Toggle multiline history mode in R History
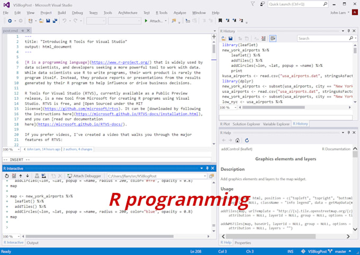Viewport: 360px width, 255px height. 273,38
